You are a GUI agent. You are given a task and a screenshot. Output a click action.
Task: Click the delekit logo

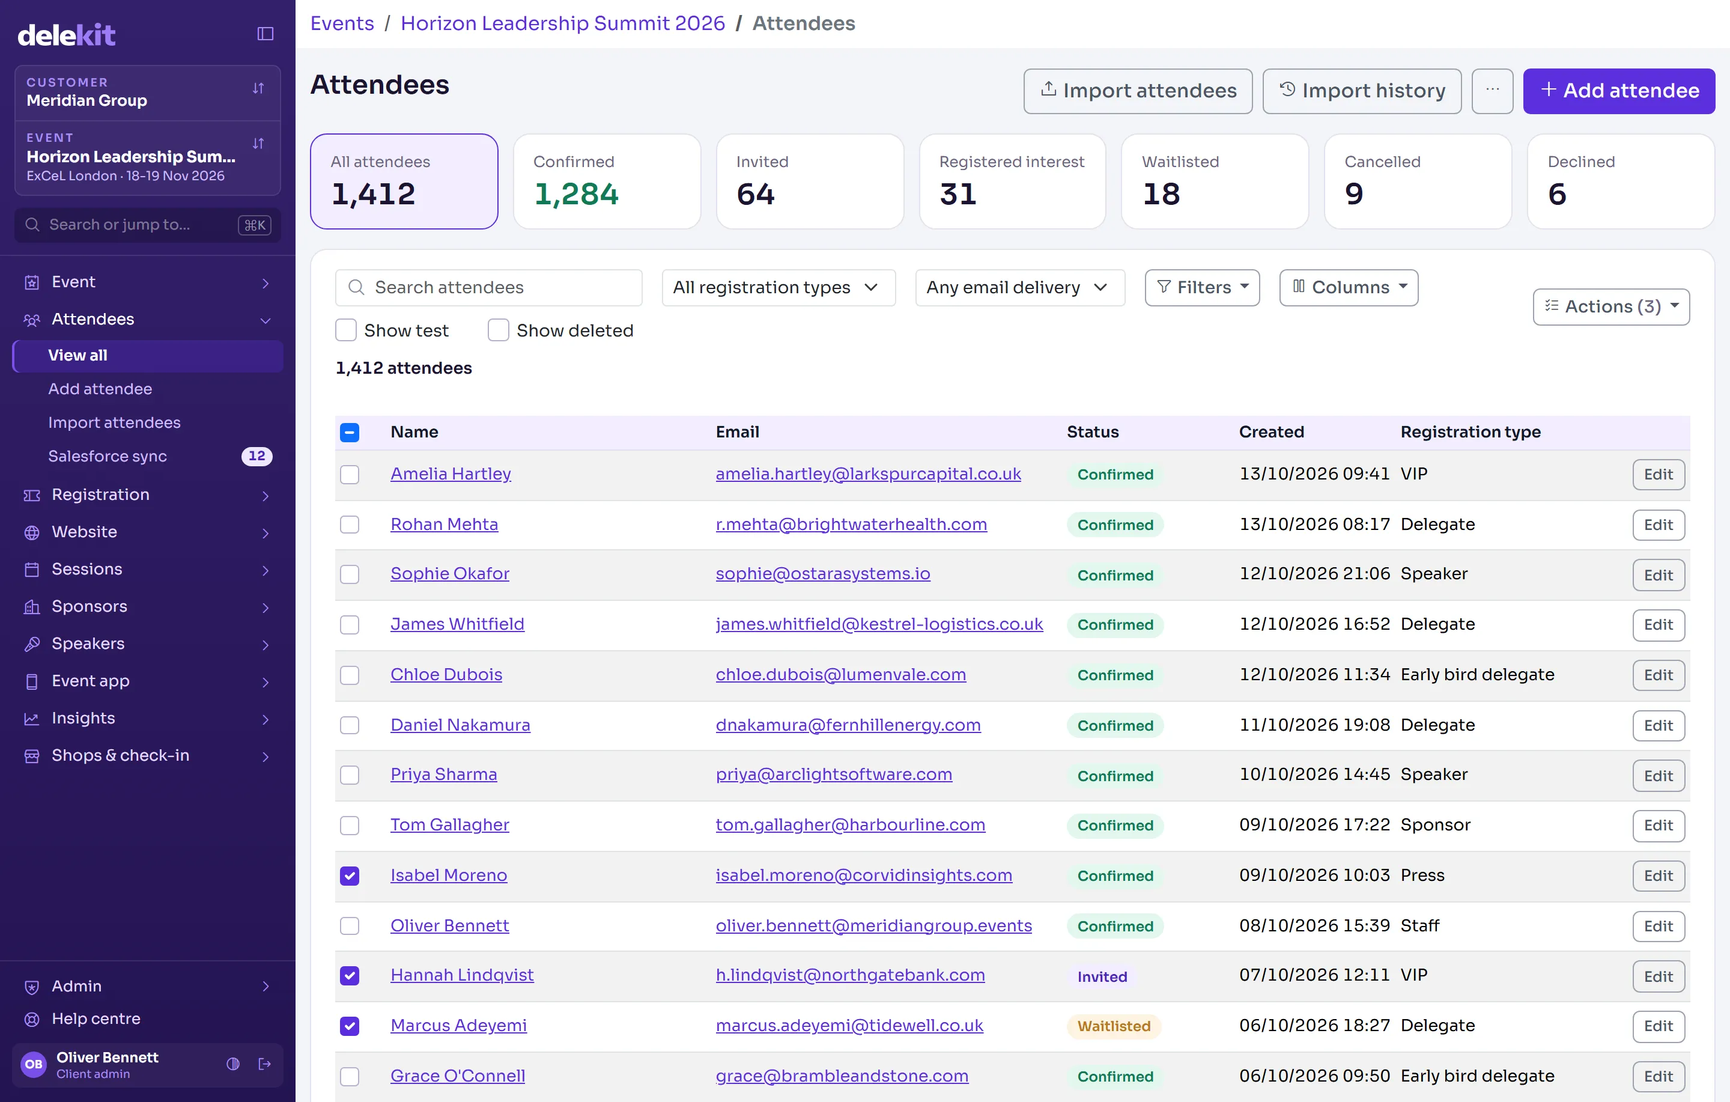coord(66,34)
